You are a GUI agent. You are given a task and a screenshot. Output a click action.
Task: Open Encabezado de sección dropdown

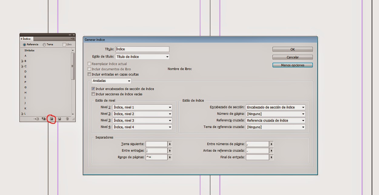click(275, 107)
